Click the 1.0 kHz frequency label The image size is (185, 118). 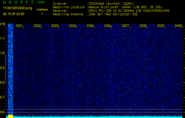(x=3, y=53)
